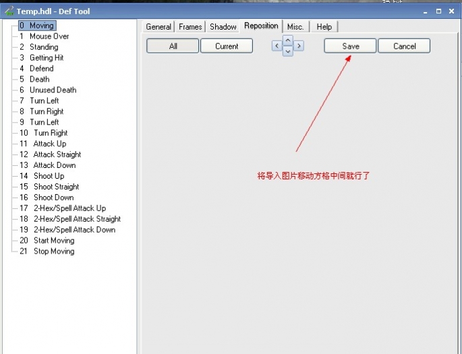Open the Misc. tab

[295, 27]
